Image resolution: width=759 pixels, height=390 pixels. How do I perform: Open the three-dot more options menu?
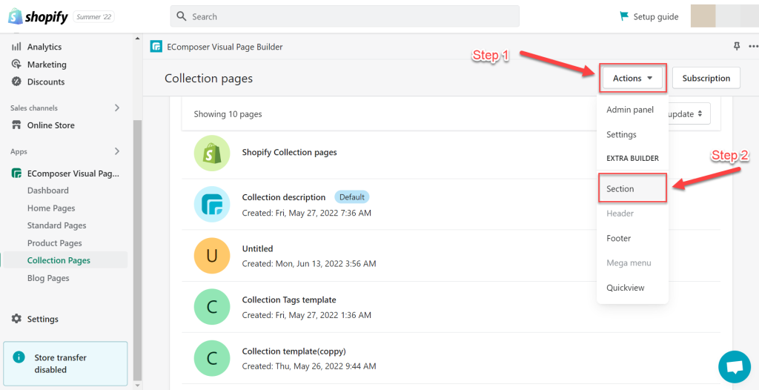click(x=753, y=47)
